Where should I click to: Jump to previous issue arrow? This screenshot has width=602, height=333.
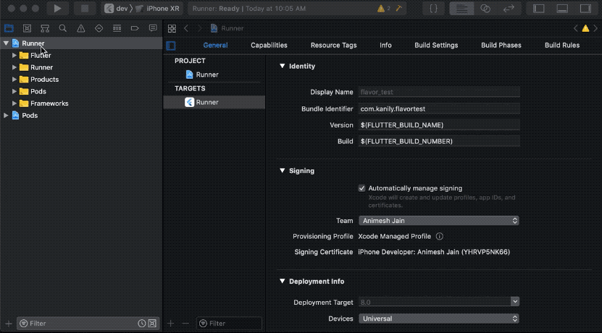coord(575,28)
